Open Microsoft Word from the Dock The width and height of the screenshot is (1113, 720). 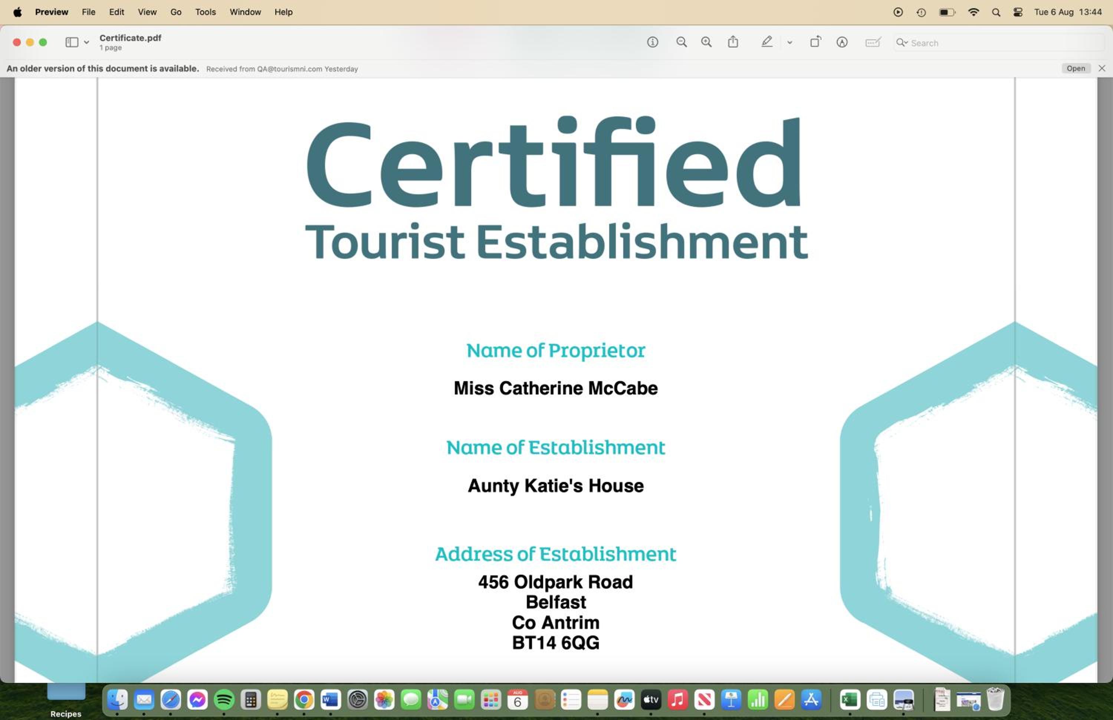(x=331, y=700)
